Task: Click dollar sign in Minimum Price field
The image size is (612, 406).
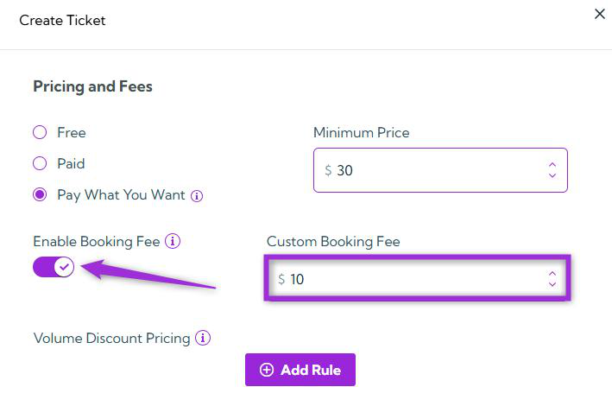Action: (328, 170)
